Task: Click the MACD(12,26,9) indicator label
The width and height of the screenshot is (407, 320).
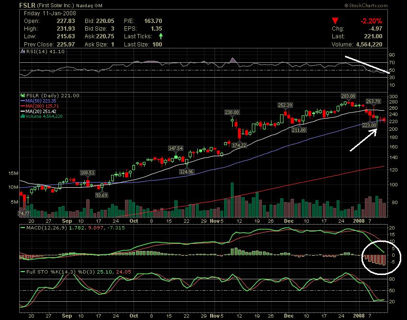Action: click(47, 228)
